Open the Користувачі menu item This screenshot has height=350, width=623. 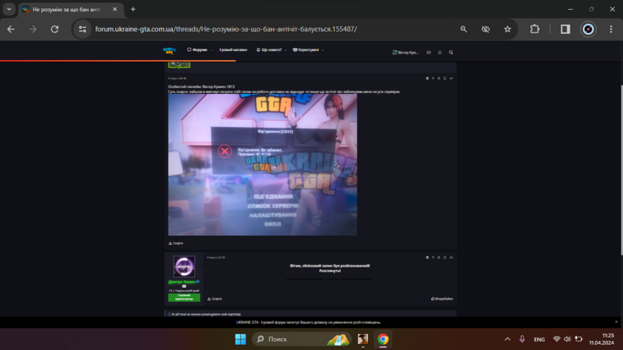tap(306, 50)
